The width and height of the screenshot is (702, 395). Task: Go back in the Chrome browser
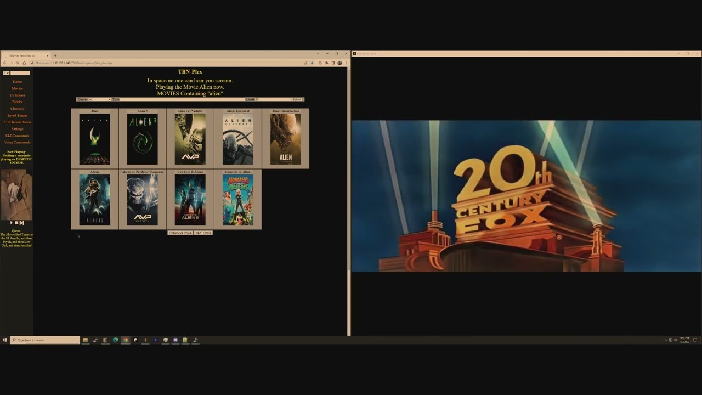(x=4, y=63)
